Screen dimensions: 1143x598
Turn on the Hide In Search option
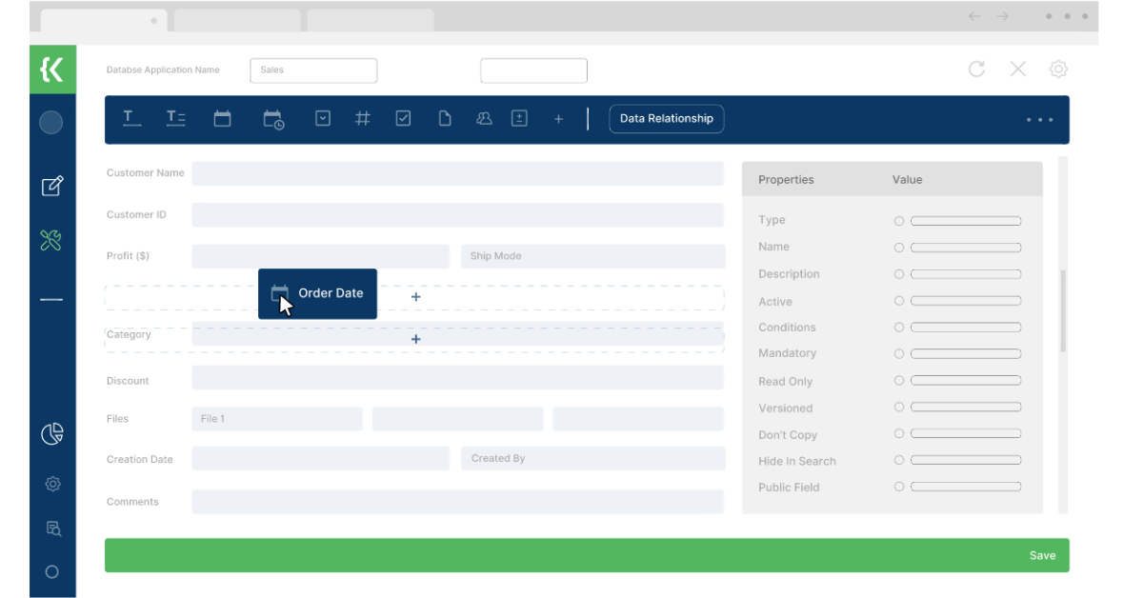(x=898, y=460)
